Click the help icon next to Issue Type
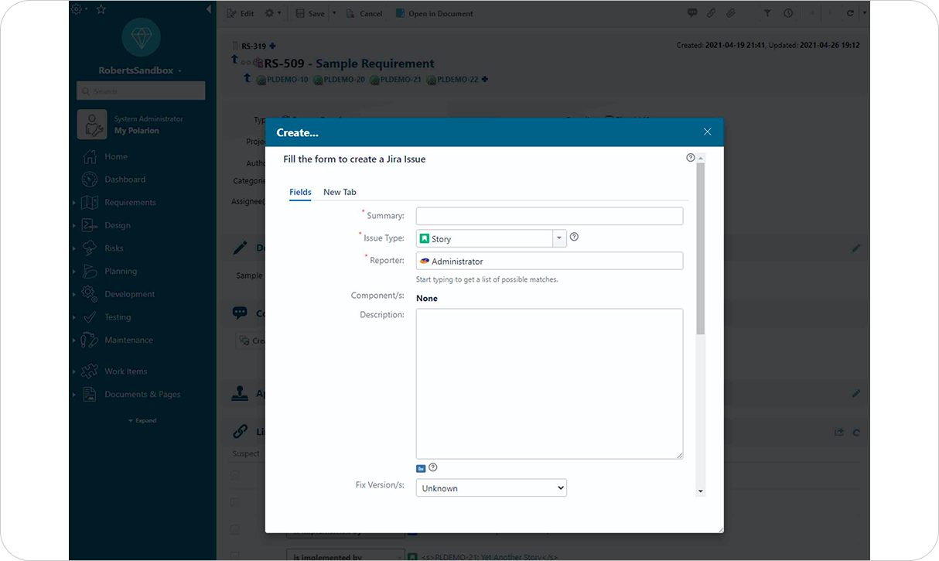 click(x=574, y=237)
